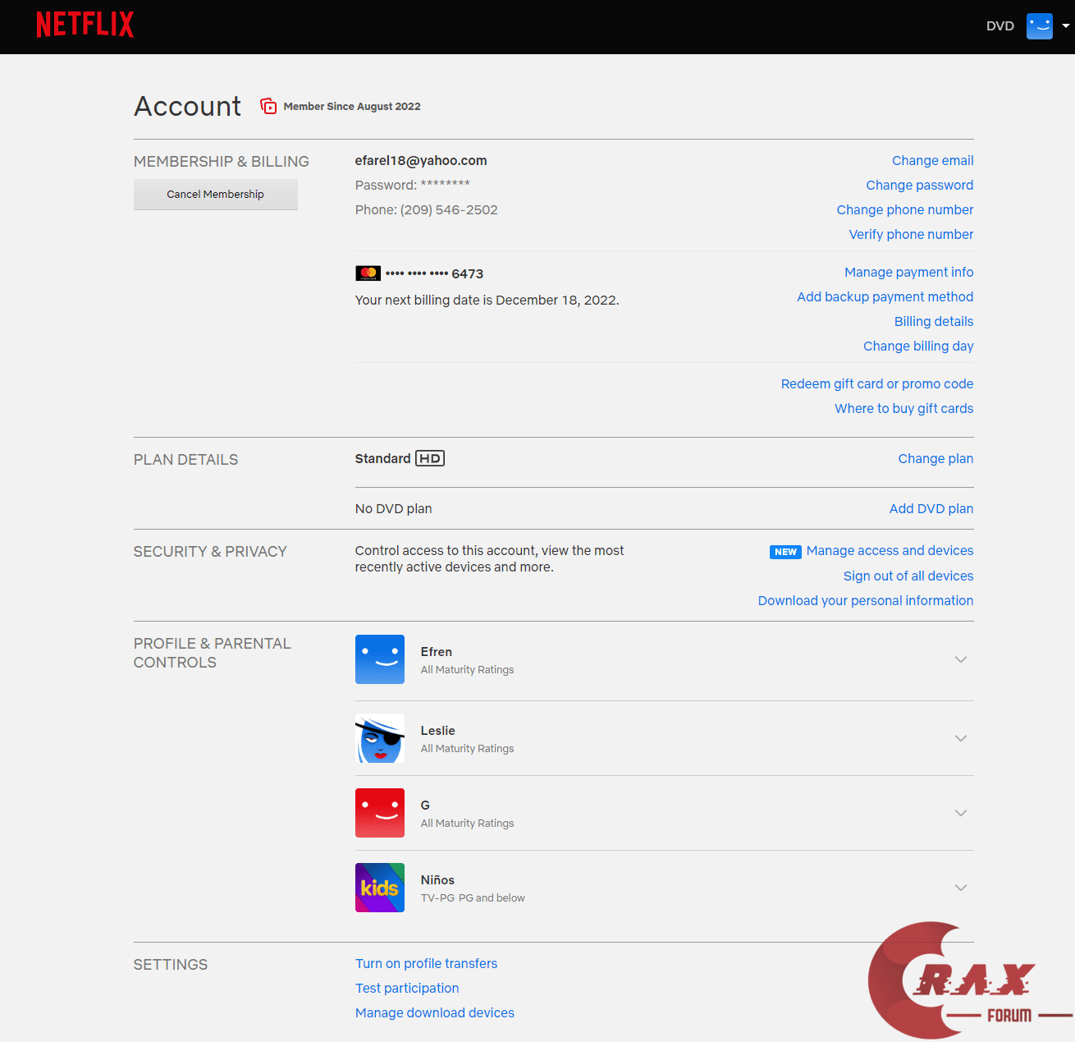Click Where to buy gift cards
This screenshot has width=1075, height=1042.
904,409
